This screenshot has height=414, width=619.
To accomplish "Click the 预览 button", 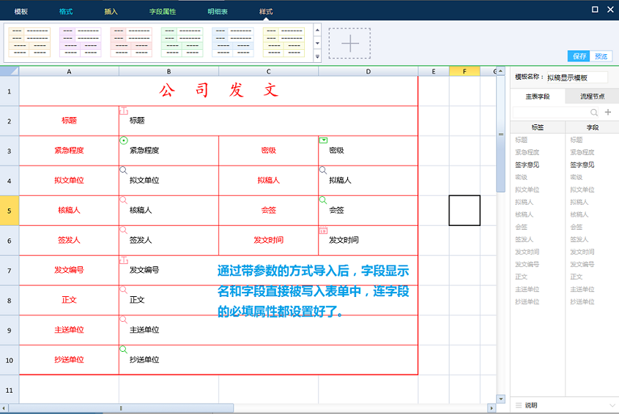I will (601, 56).
